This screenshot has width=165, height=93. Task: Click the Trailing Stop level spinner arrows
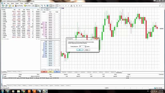pos(85,47)
